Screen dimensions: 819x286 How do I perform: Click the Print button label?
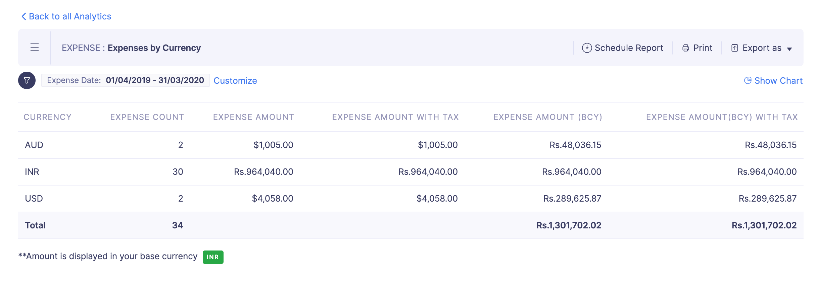coord(703,48)
